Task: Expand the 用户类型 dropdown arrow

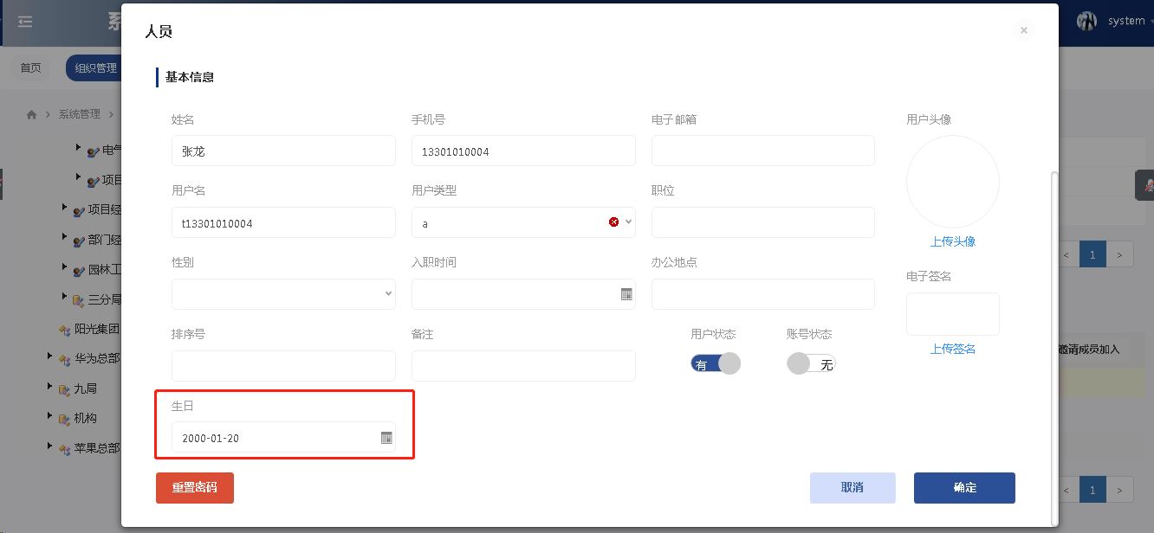Action: pyautogui.click(x=629, y=222)
